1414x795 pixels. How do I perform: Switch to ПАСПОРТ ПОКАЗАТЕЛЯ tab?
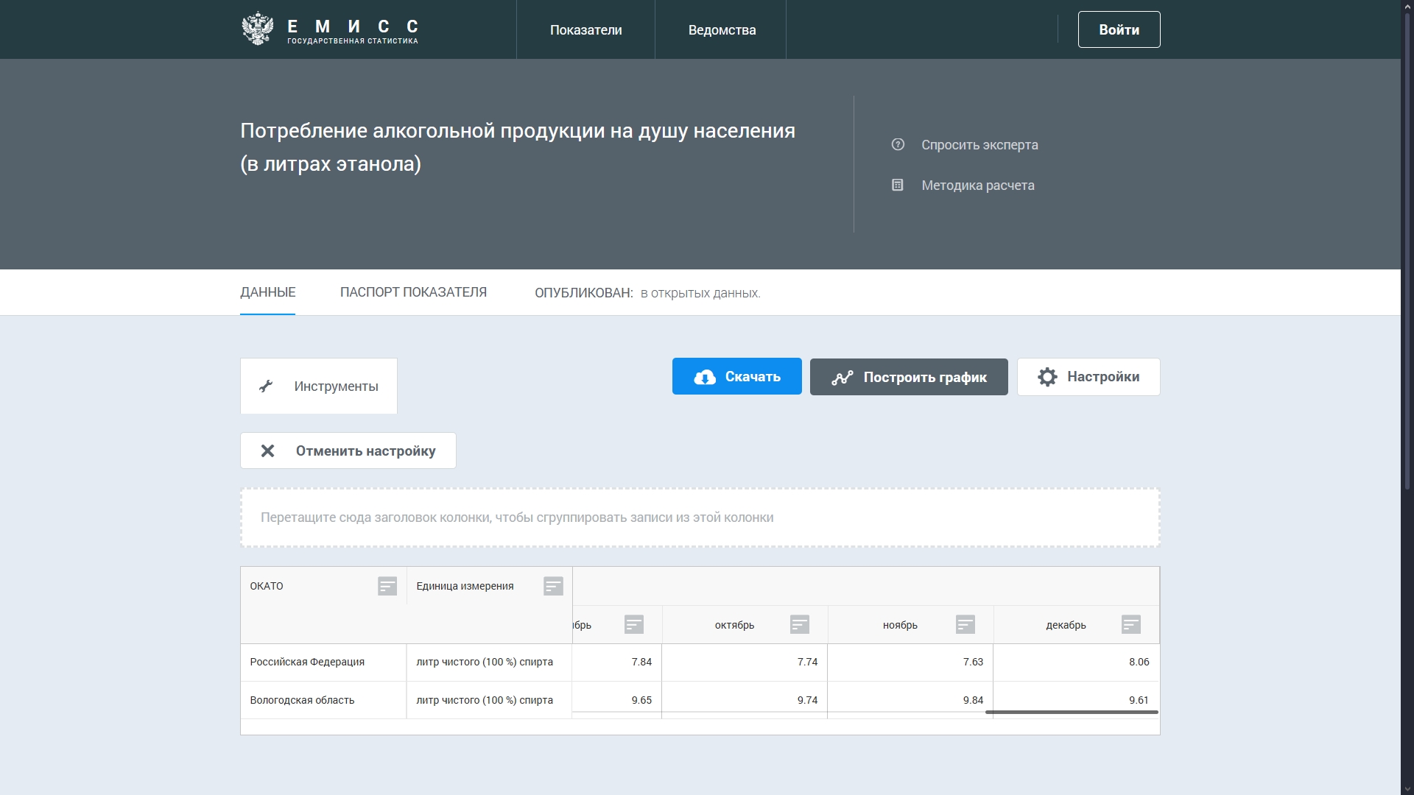click(413, 292)
